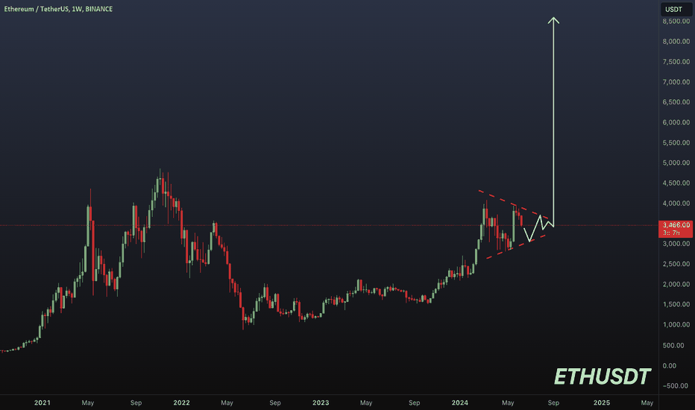The width and height of the screenshot is (695, 410).
Task: Click the Sep label after 2024
Action: 553,403
